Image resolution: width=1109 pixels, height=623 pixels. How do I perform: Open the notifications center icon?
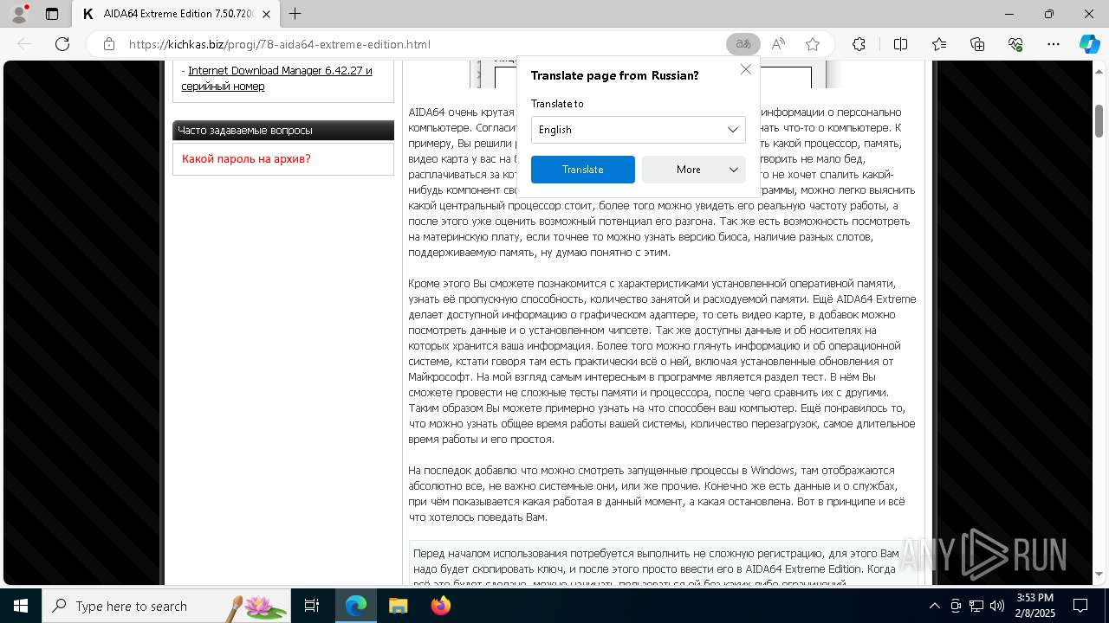coord(1080,606)
